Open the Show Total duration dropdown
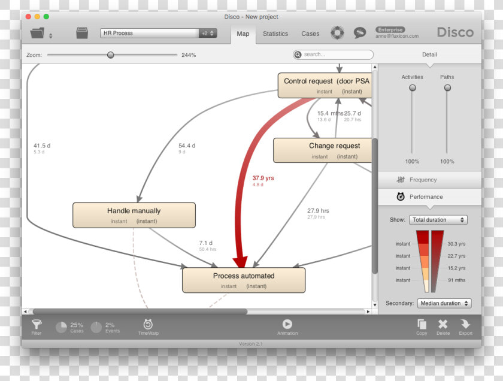 tap(438, 220)
